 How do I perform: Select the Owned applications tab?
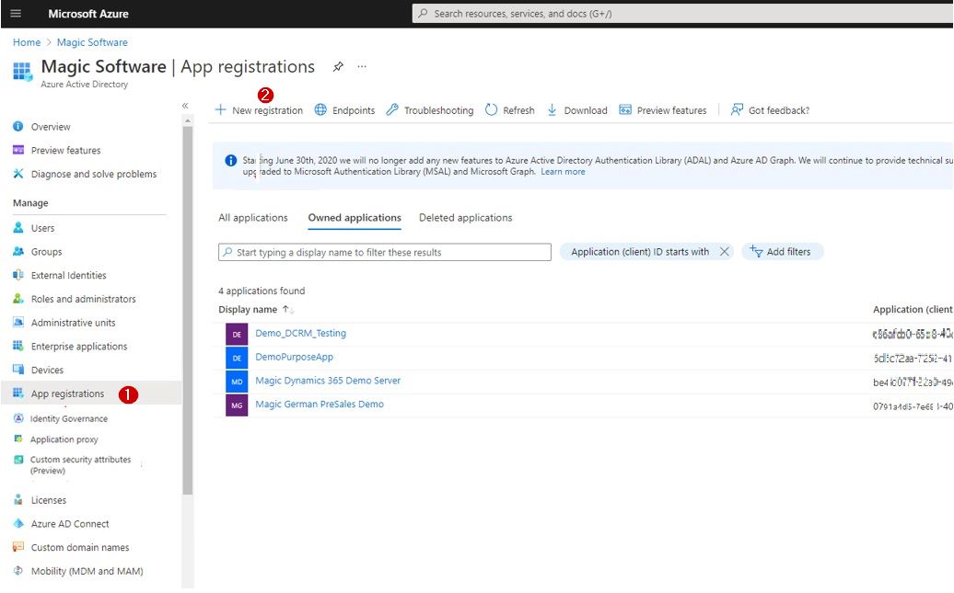pyautogui.click(x=355, y=218)
